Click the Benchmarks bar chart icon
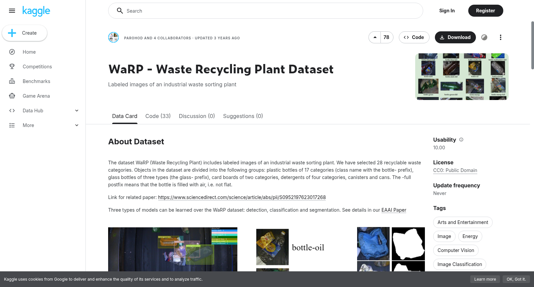The image size is (534, 287). tap(12, 81)
